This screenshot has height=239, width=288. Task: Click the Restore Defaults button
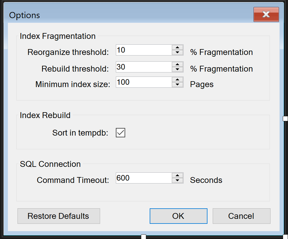(x=59, y=216)
